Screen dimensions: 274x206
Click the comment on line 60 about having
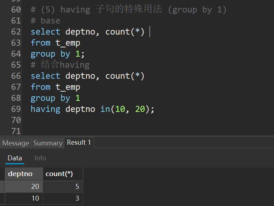coord(128,10)
